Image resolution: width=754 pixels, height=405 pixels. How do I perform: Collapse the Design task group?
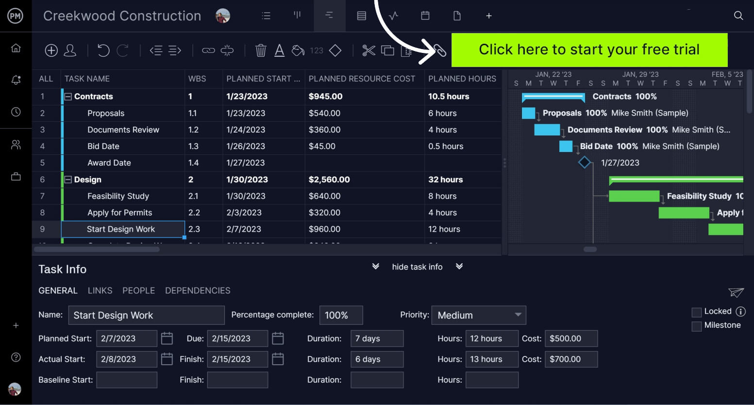point(68,180)
